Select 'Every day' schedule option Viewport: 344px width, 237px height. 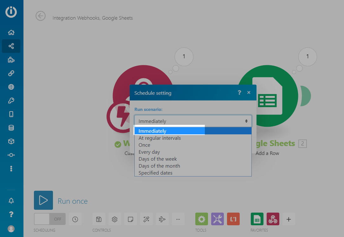click(x=149, y=152)
